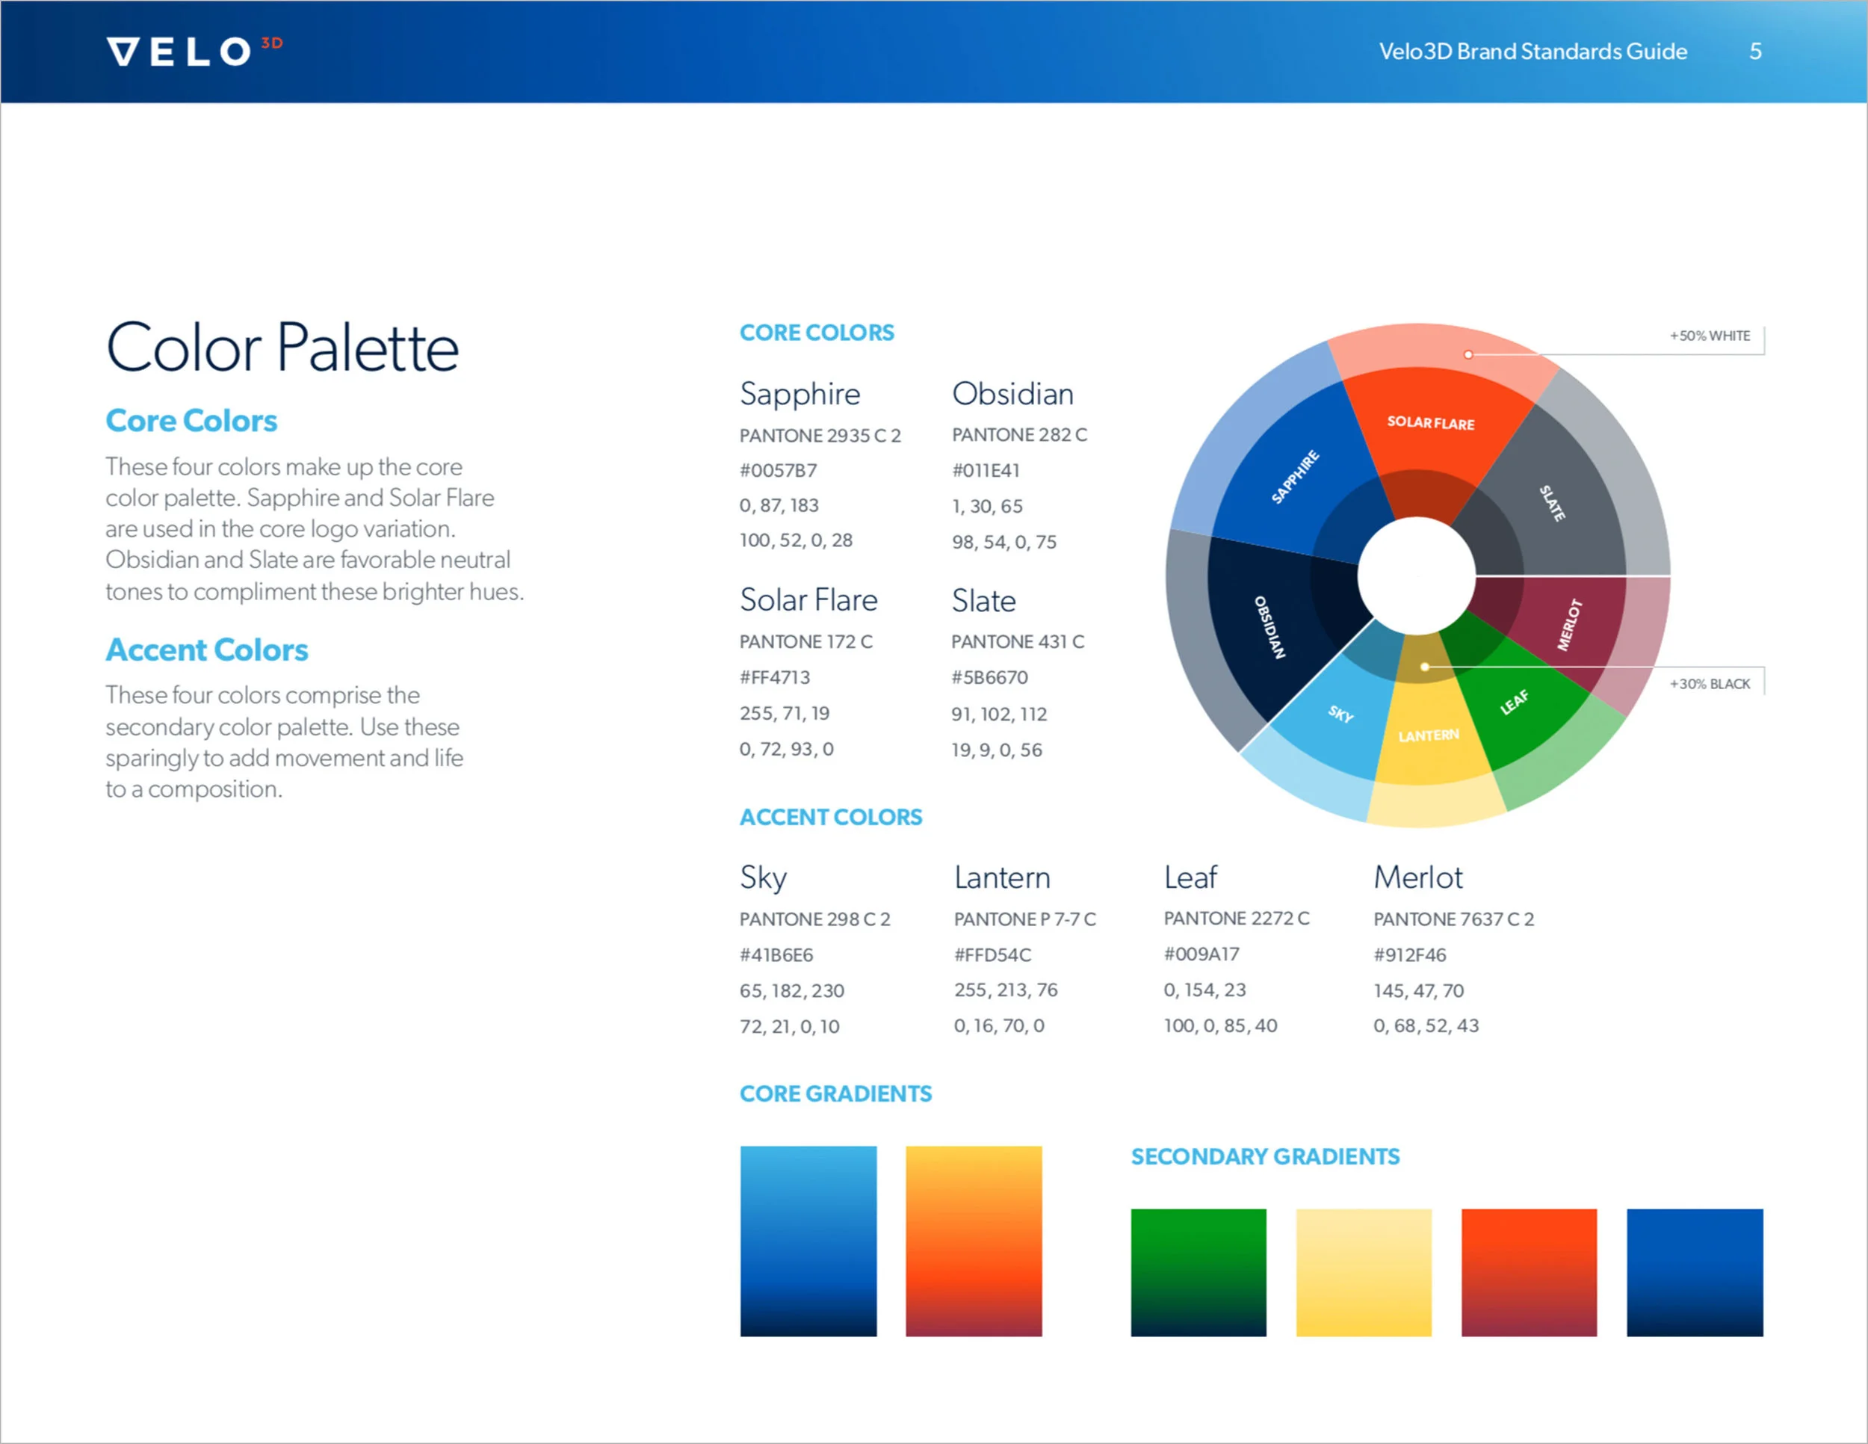This screenshot has width=1868, height=1444.
Task: Click the green secondary gradient swatch
Action: point(1199,1273)
